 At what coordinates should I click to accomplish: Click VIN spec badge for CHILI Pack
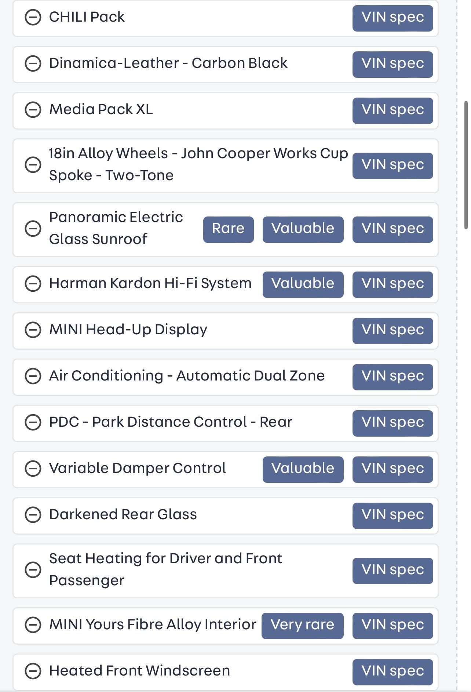coord(392,18)
